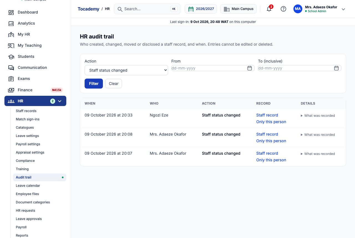Open Staff record link for Ngozi Eze
The height and width of the screenshot is (238, 355).
point(267,115)
